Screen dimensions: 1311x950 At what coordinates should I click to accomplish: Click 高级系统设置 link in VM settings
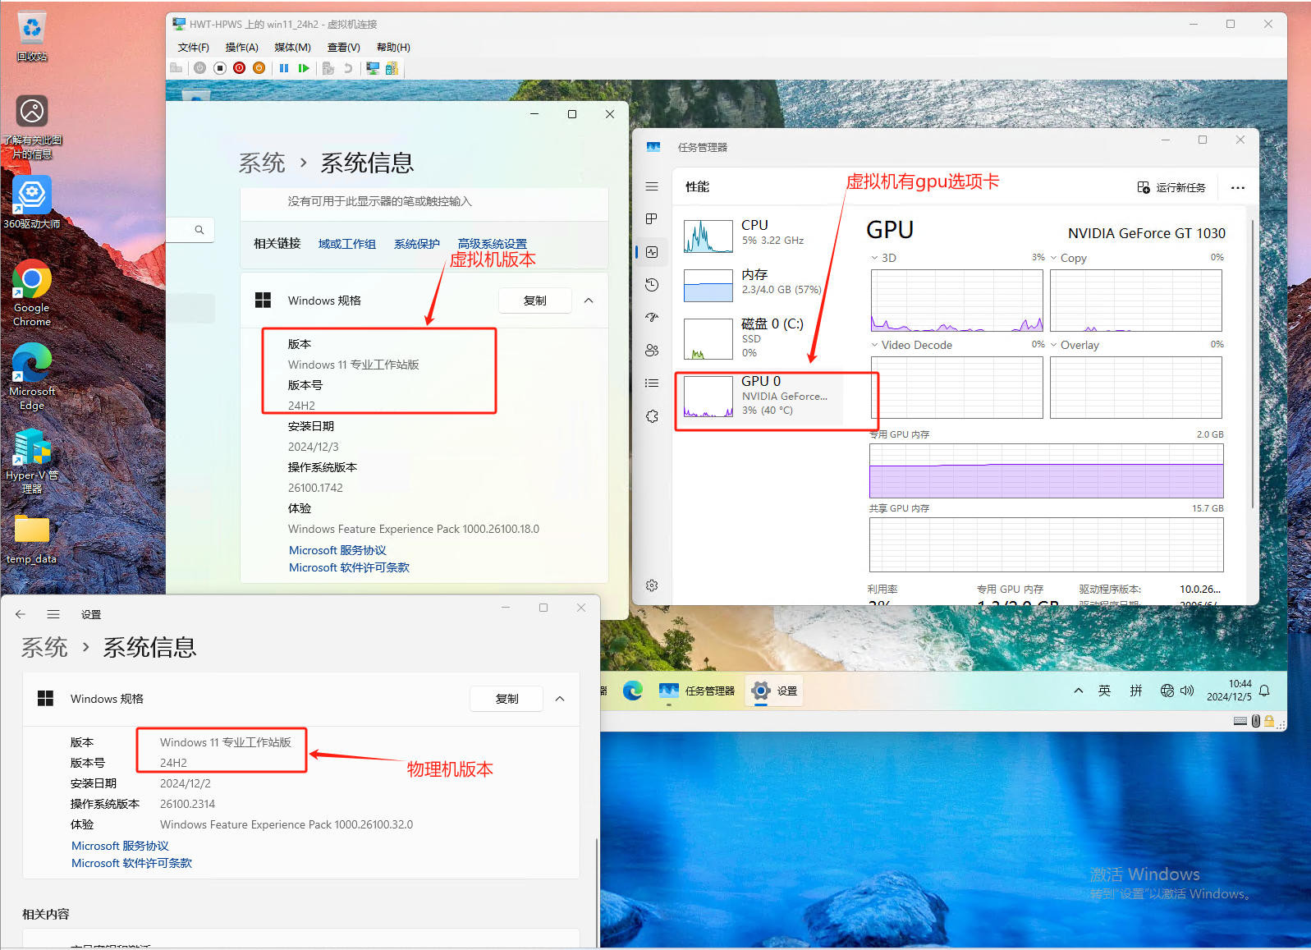point(493,244)
